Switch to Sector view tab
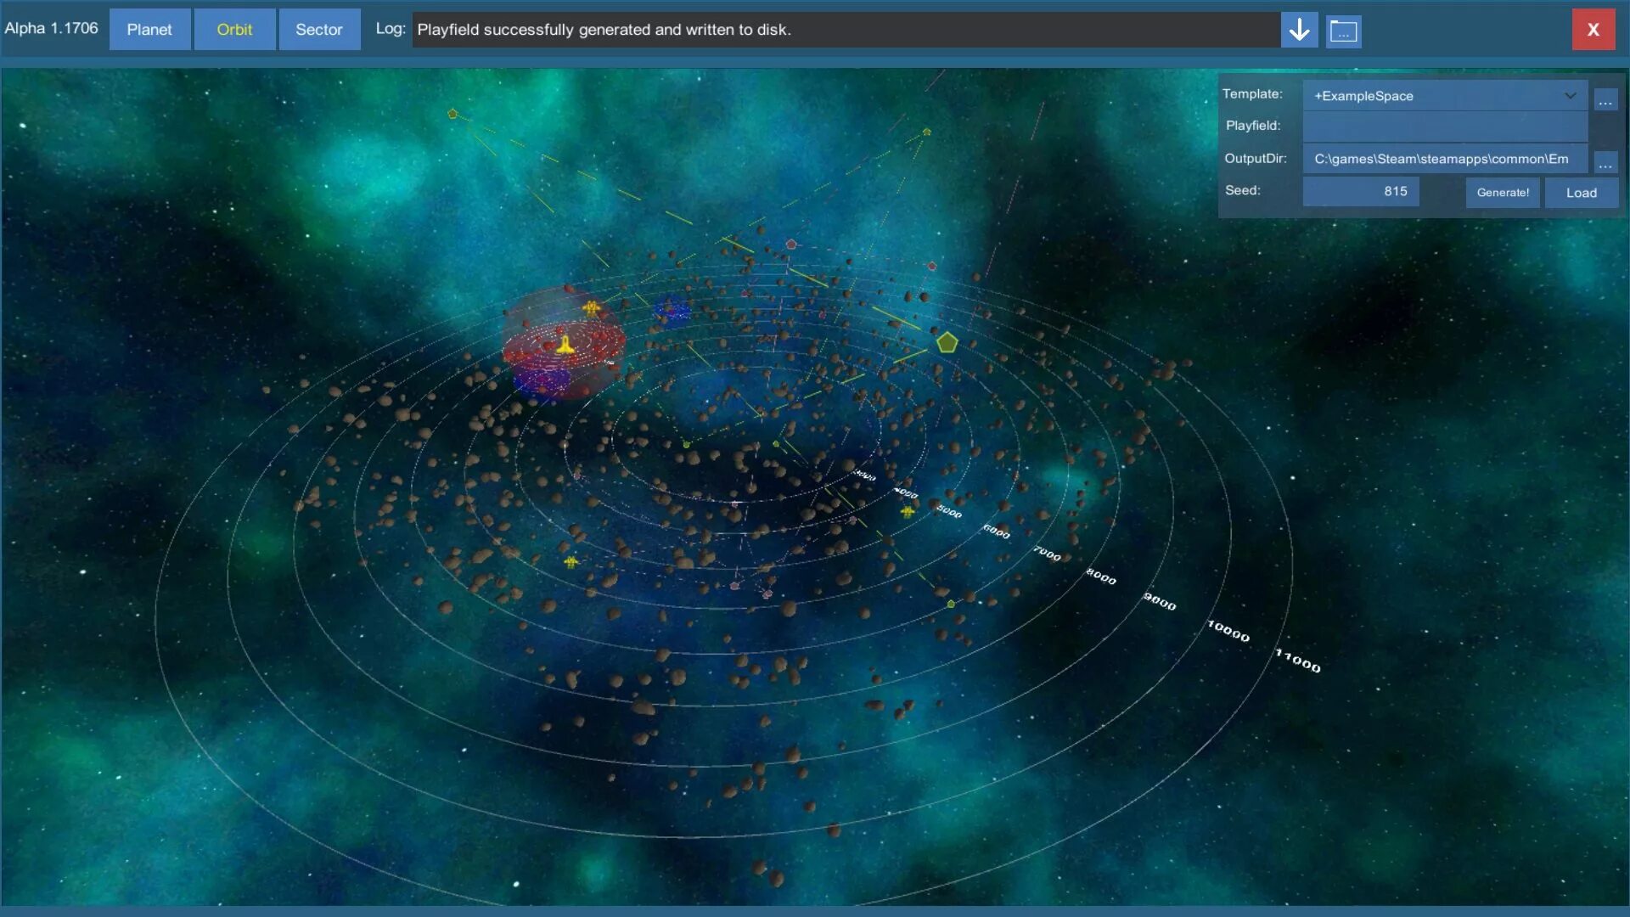The image size is (1630, 917). pyautogui.click(x=319, y=29)
